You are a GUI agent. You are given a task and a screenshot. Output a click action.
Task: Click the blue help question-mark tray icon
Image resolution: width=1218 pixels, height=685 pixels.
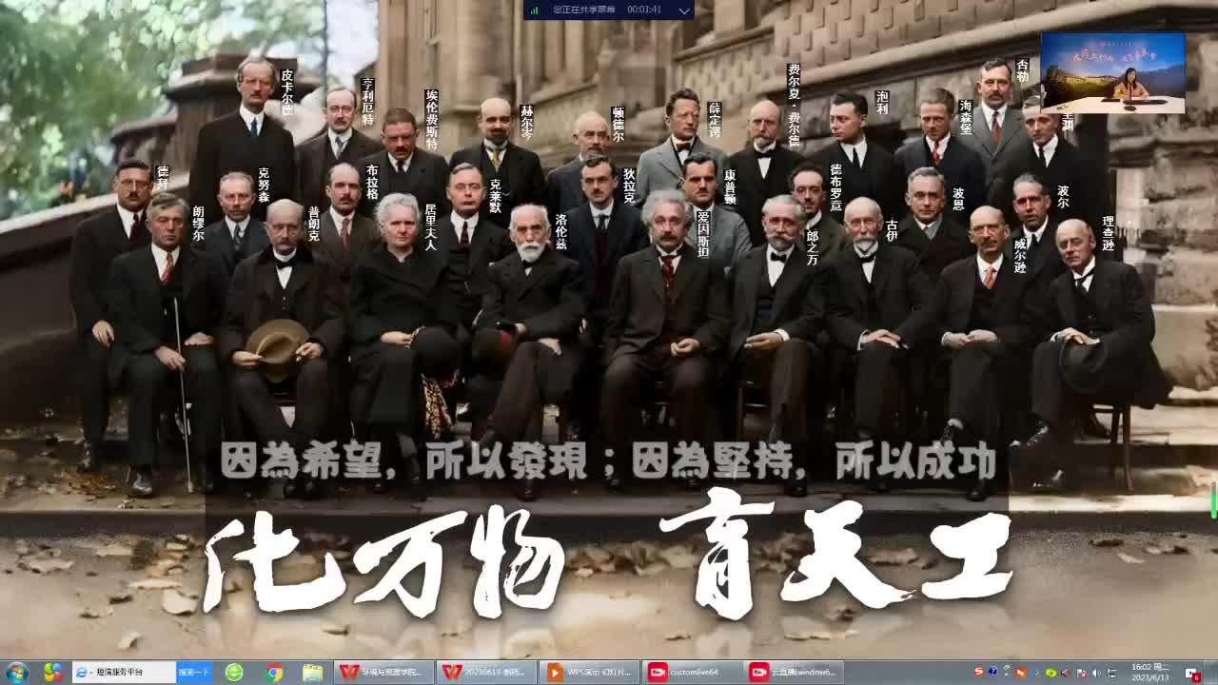point(992,673)
